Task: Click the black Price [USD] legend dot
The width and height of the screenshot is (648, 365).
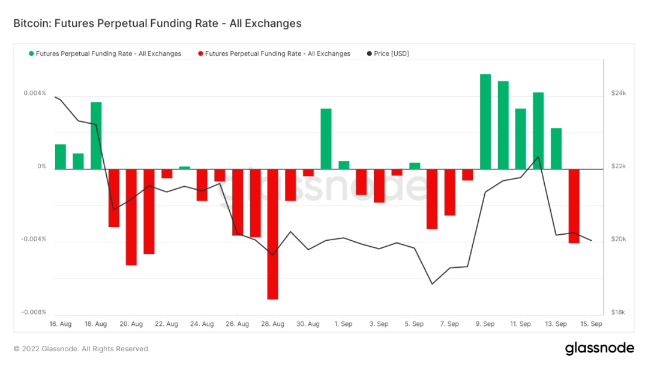Action: click(x=369, y=54)
